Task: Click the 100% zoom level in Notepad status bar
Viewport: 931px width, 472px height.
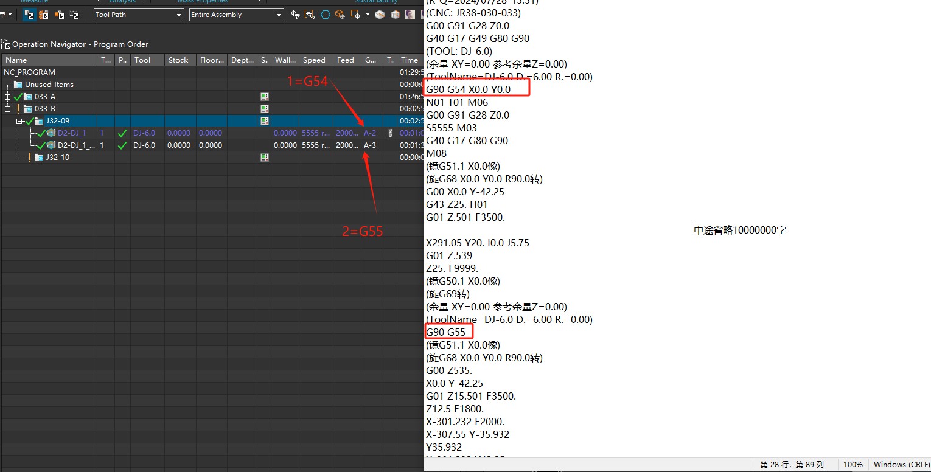Action: coord(853,465)
